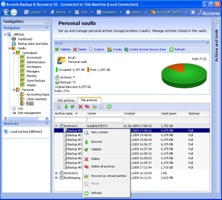
Task: Open Backup plans and tasks in tree
Action: [x=33, y=44]
